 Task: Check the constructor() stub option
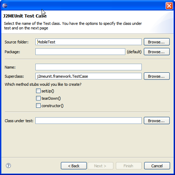point(38,106)
